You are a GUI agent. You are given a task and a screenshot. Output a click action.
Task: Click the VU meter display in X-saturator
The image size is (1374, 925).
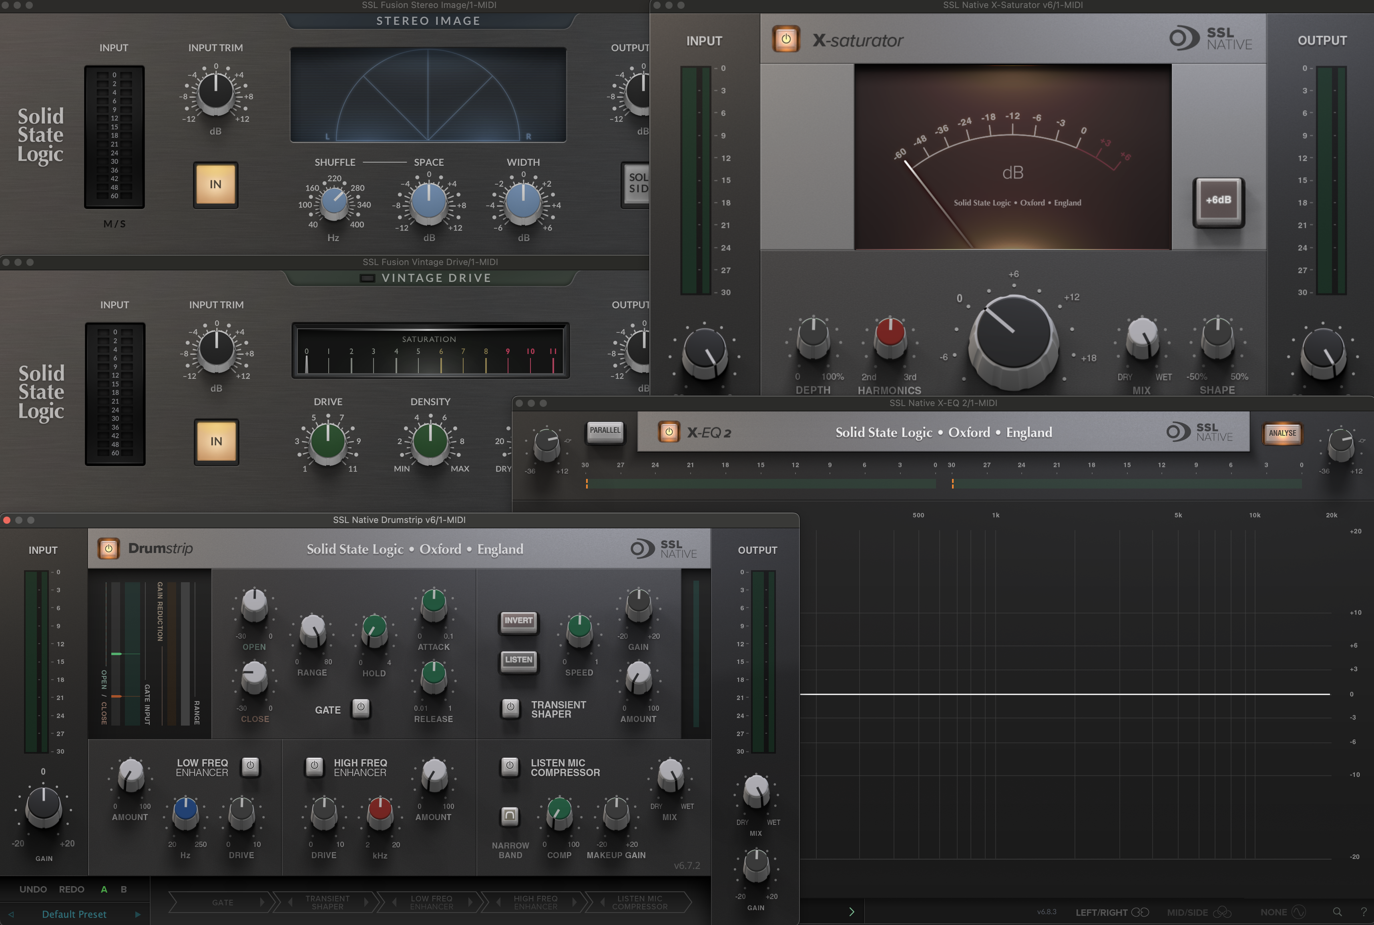(1012, 157)
